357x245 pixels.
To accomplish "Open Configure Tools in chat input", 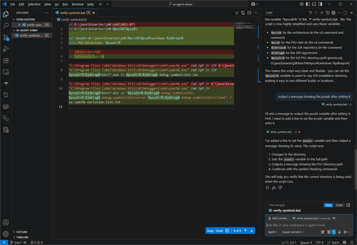I will pyautogui.click(x=322, y=232).
